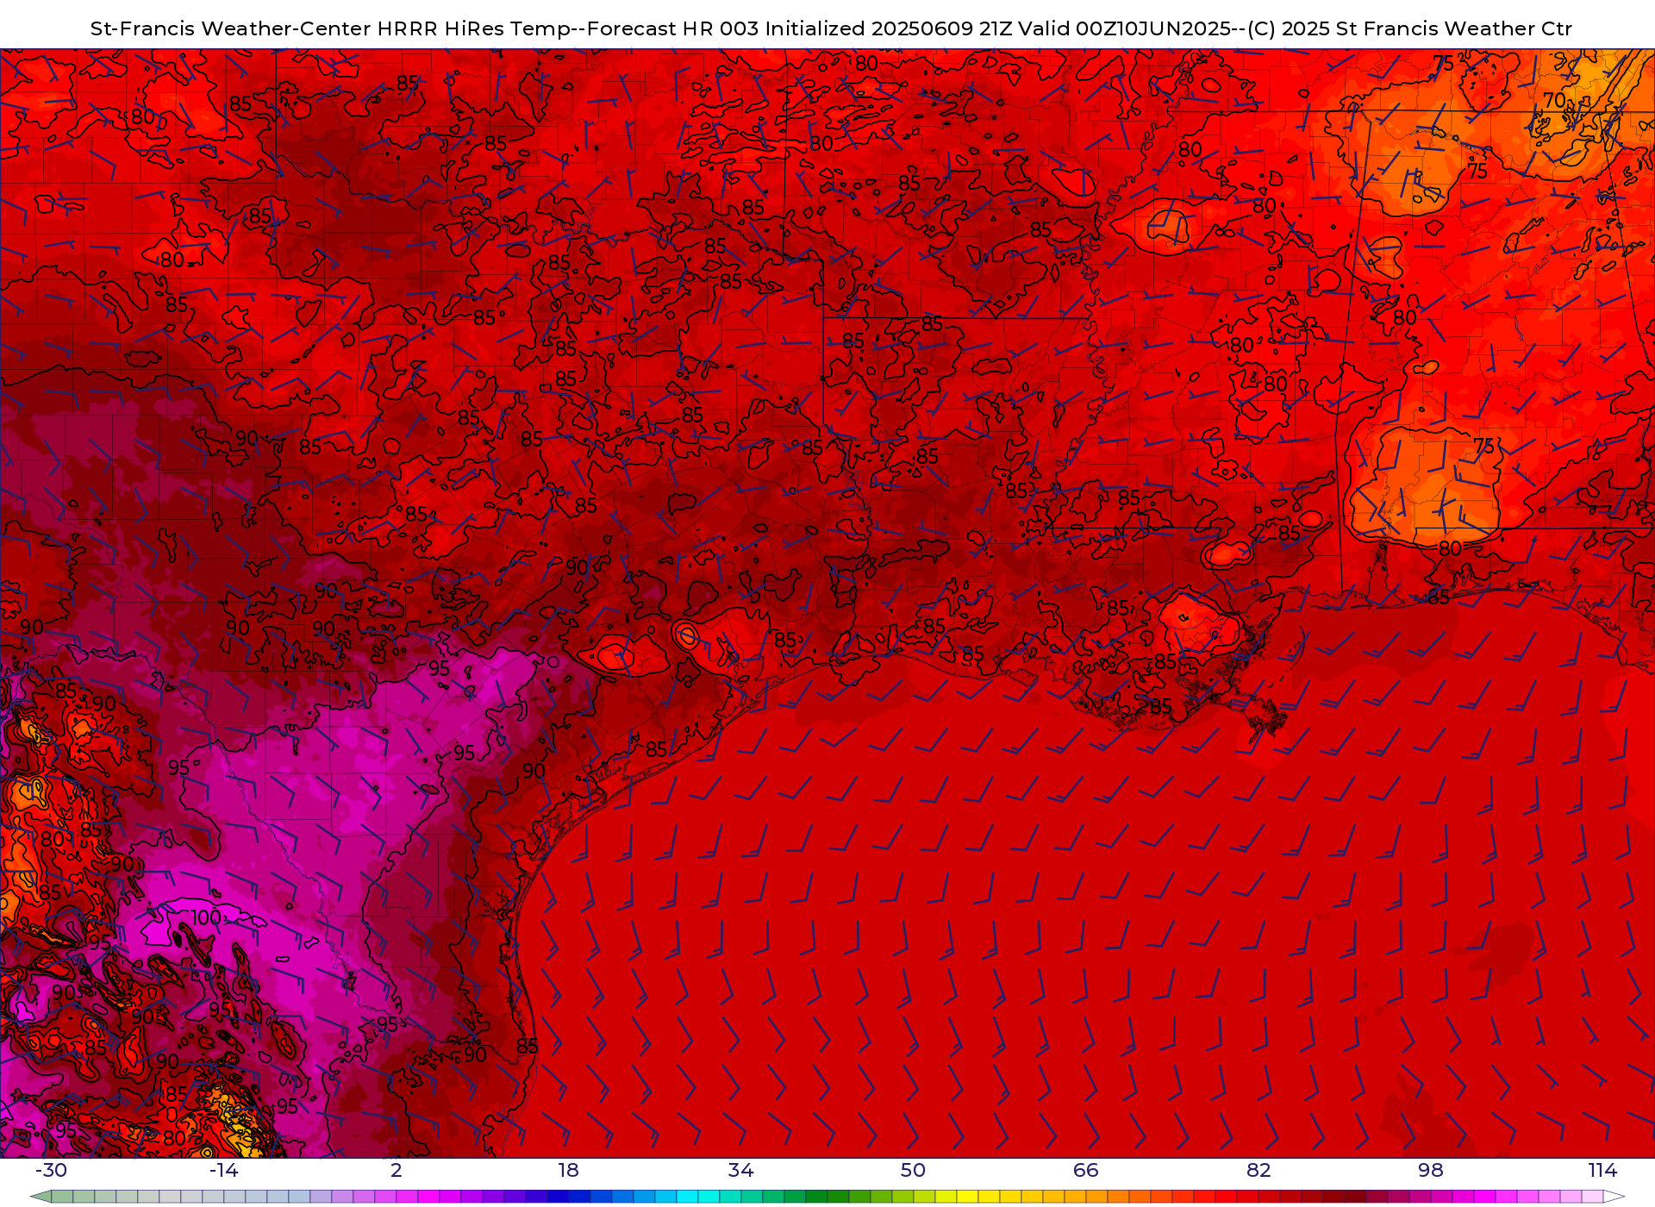The image size is (1655, 1207).
Task: Click the 82 colorbar label
Action: tap(1258, 1170)
